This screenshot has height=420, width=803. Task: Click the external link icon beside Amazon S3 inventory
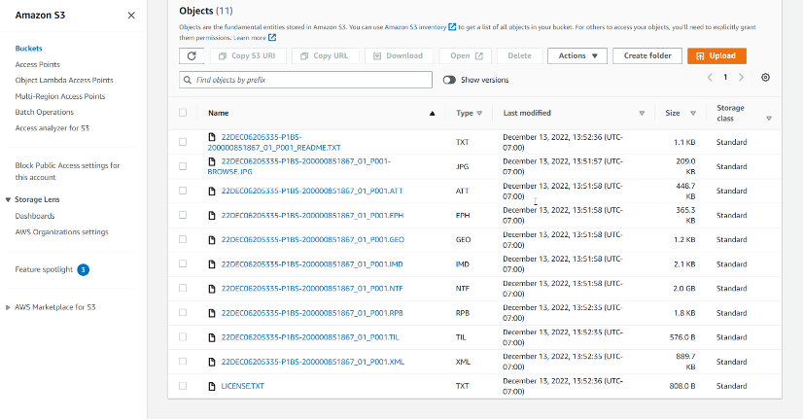[x=452, y=27]
